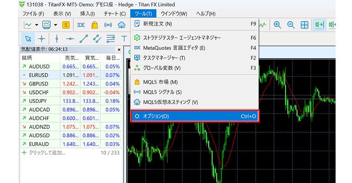Click the 気配値表示: 06:24:13 panel title
Image resolution: width=352 pixels, height=183 pixels.
point(44,49)
